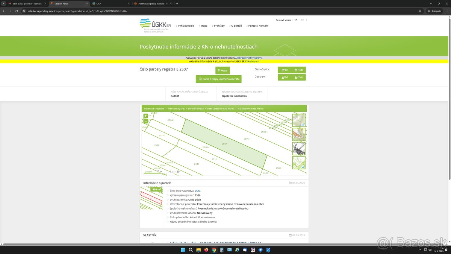Open Calculator from the taskbar
Image resolution: width=451 pixels, height=254 pixels.
point(222,250)
